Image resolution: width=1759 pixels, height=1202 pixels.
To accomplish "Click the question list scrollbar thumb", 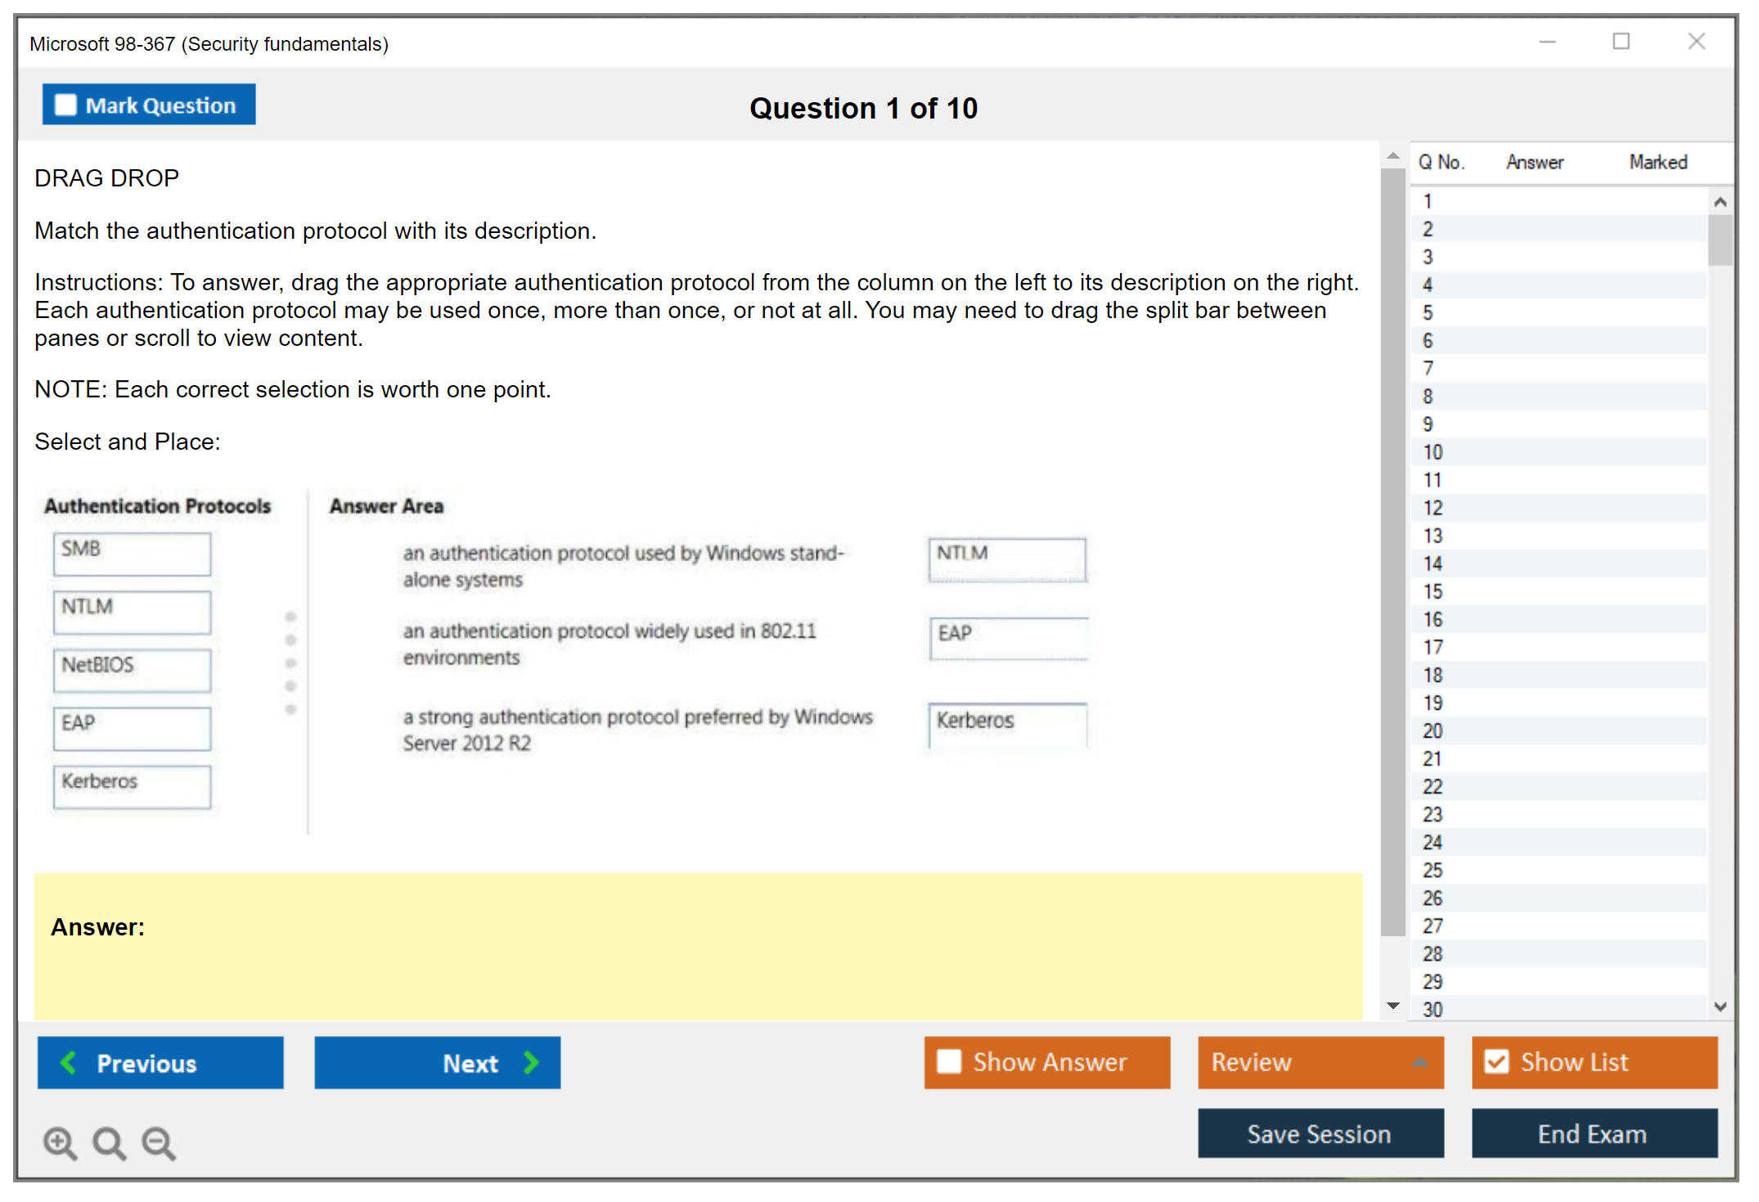I will click(1720, 240).
